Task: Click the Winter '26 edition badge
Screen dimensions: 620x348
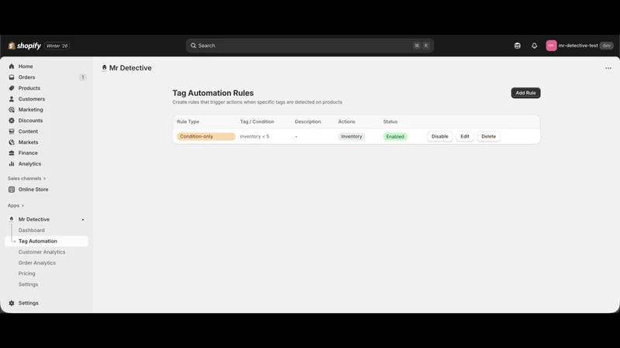Action: point(57,46)
